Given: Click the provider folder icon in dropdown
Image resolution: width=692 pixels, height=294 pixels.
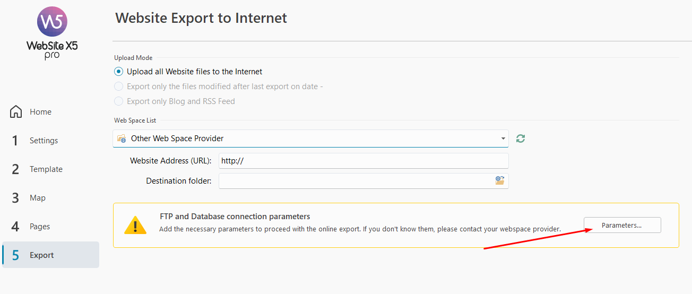Looking at the screenshot, I should pyautogui.click(x=122, y=139).
